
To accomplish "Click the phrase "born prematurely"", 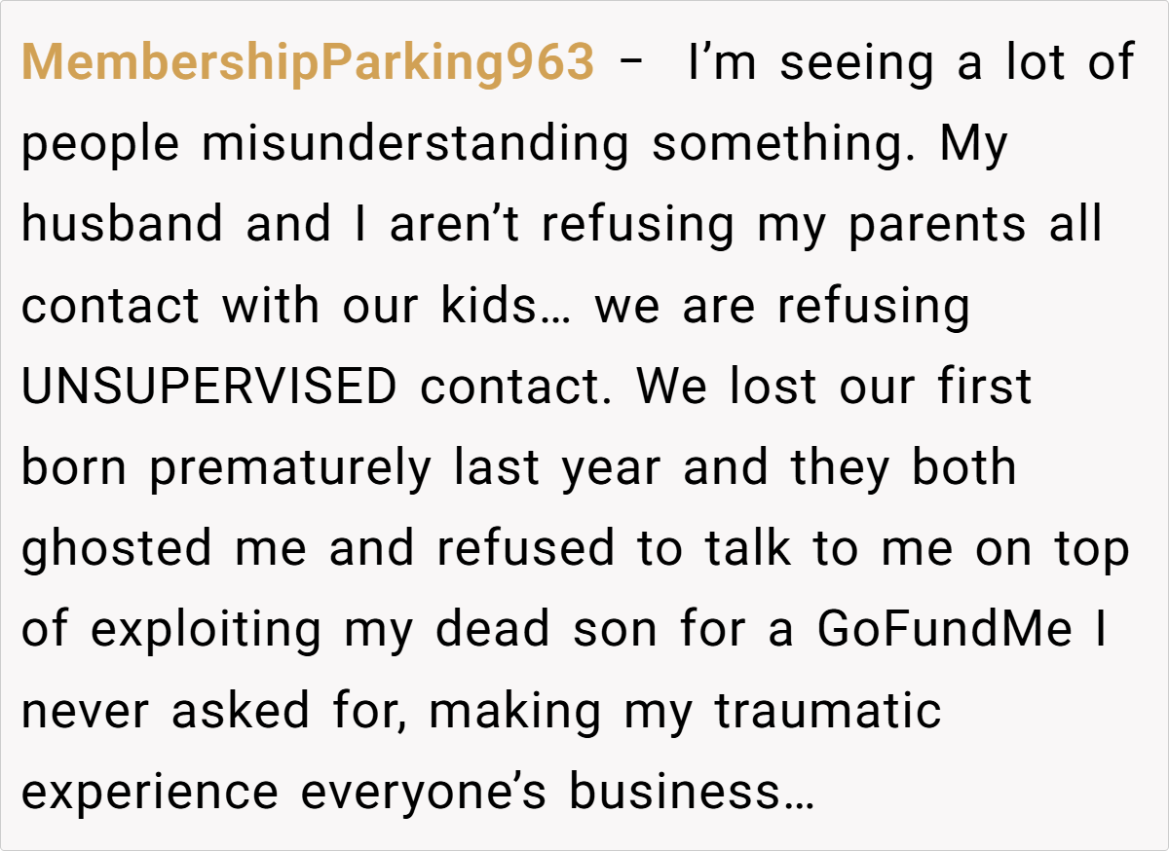I will point(226,467).
